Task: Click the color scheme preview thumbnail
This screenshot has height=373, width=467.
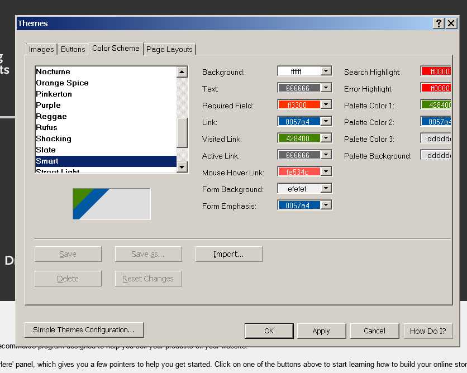Action: tap(112, 204)
